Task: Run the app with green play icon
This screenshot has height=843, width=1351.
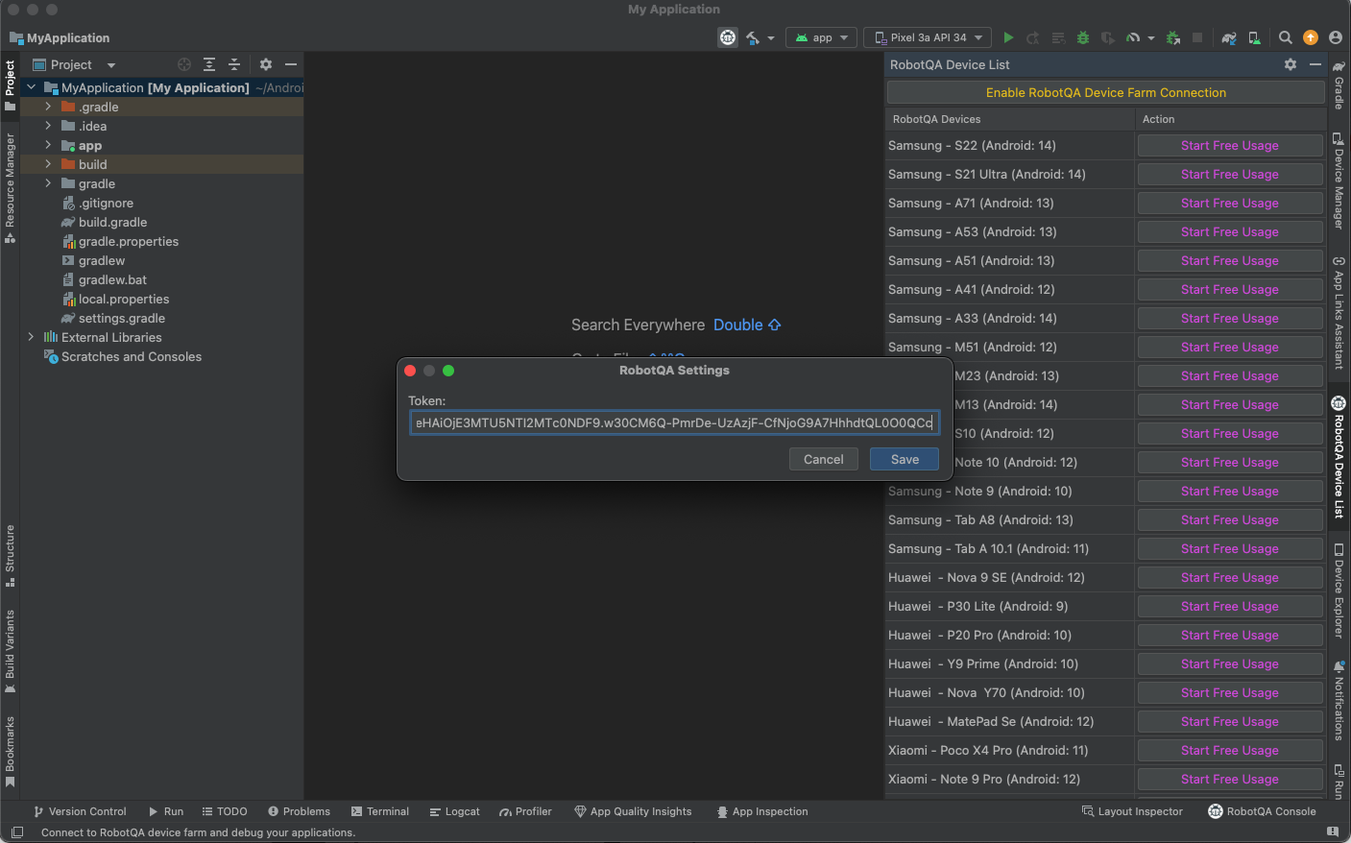Action: click(x=1008, y=37)
